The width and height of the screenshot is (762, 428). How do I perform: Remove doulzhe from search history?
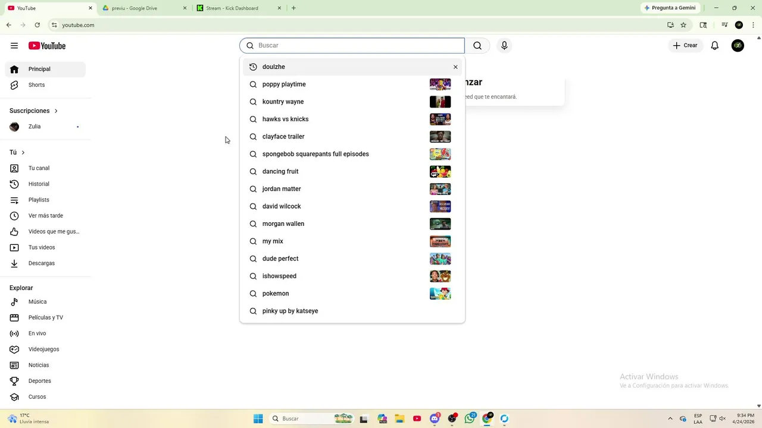(x=455, y=67)
